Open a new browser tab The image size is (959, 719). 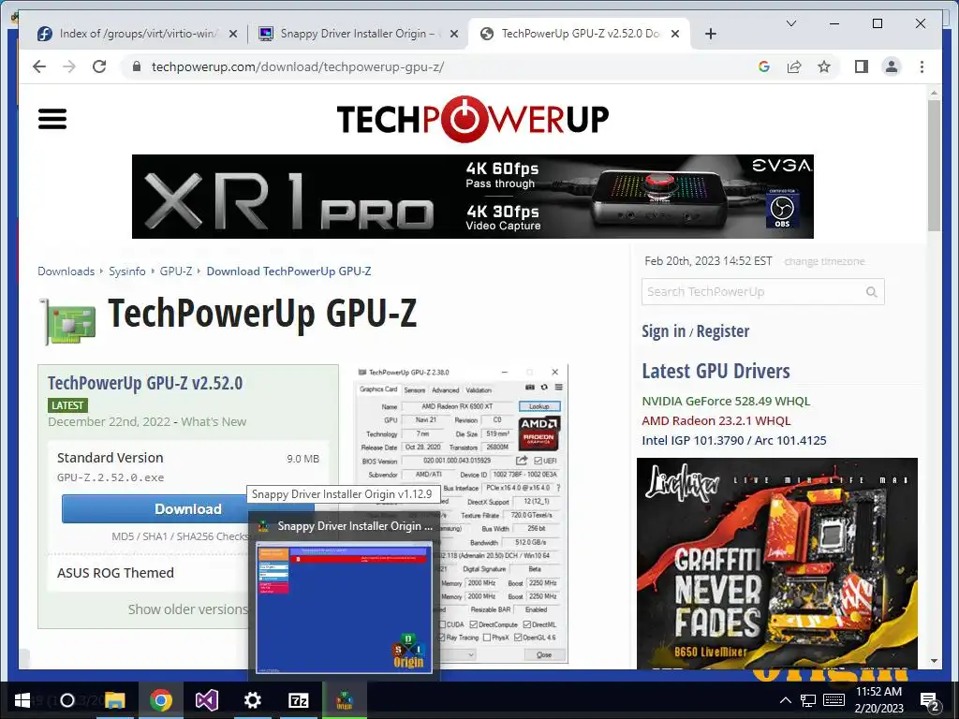[710, 34]
